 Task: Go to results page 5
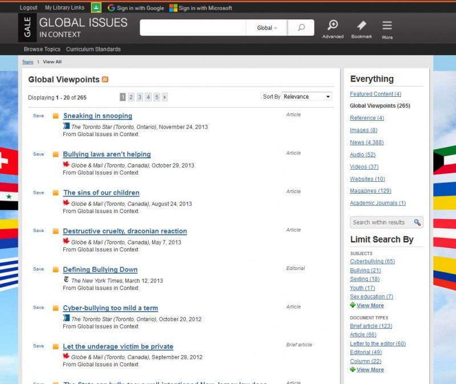[x=157, y=97]
